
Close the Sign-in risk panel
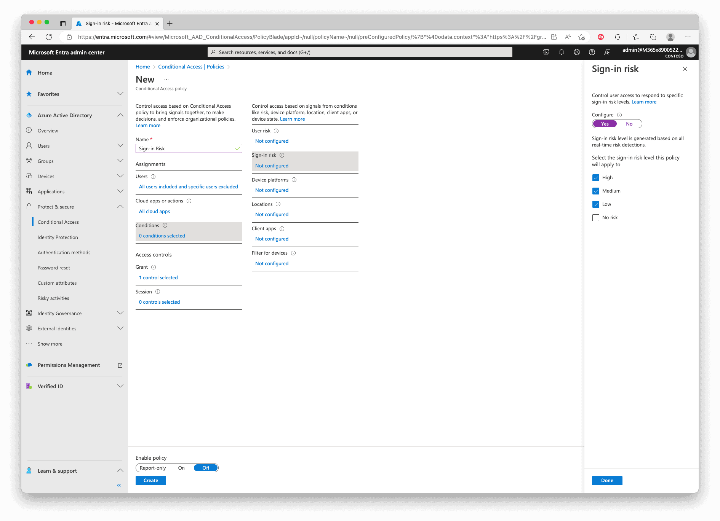tap(685, 69)
